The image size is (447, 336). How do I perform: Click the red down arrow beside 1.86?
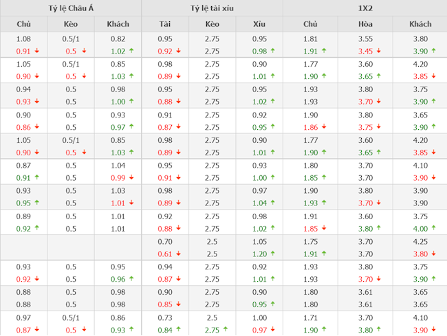tap(323, 126)
